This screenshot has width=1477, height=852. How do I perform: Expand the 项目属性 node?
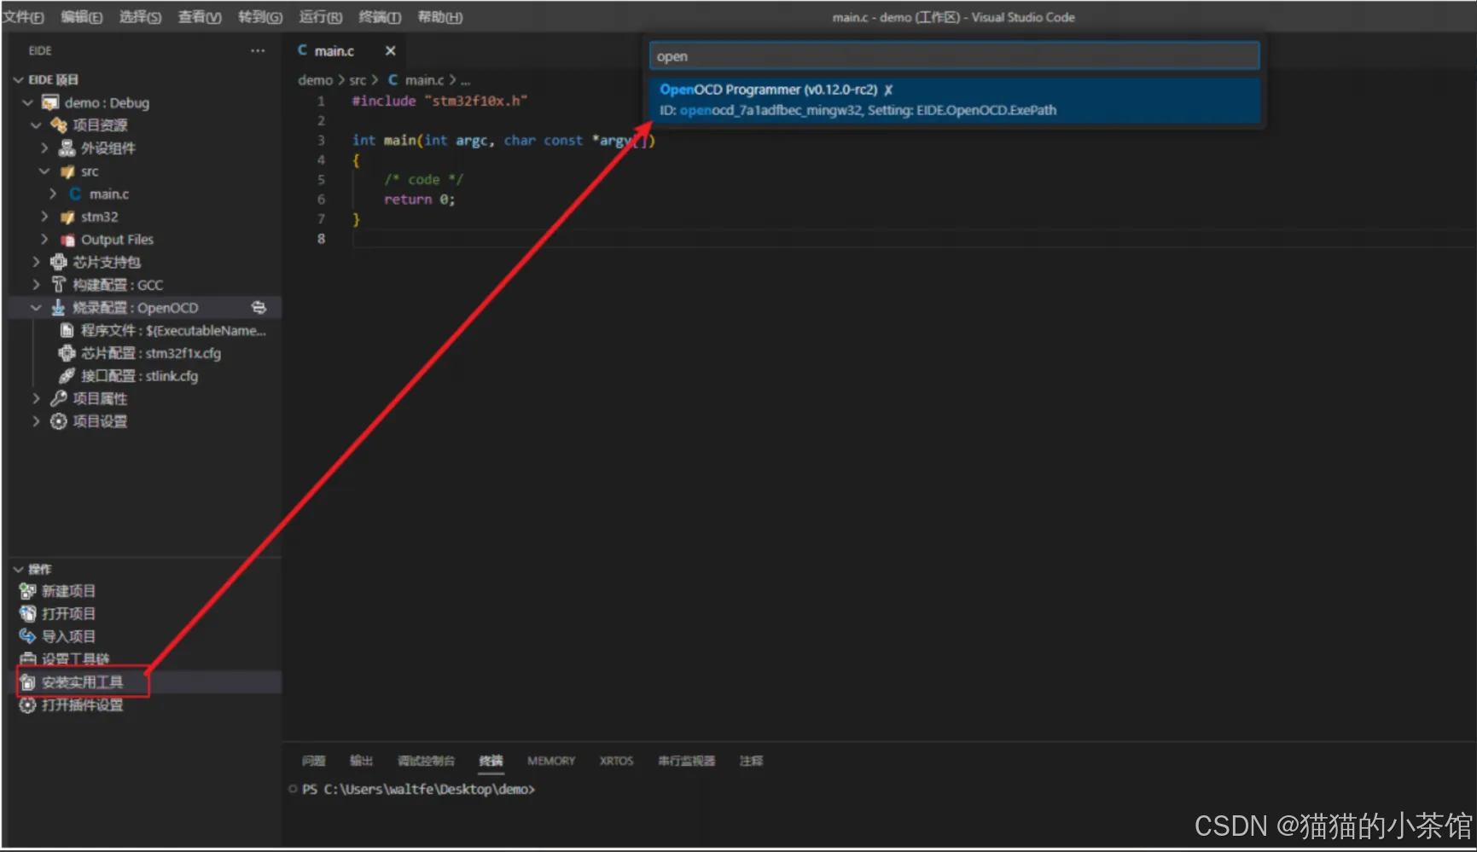coord(36,398)
